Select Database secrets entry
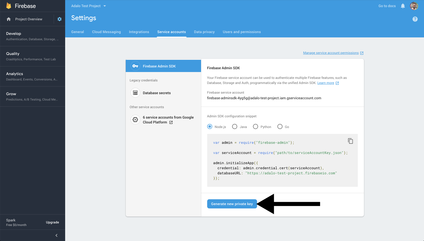424x241 pixels. coord(157,93)
